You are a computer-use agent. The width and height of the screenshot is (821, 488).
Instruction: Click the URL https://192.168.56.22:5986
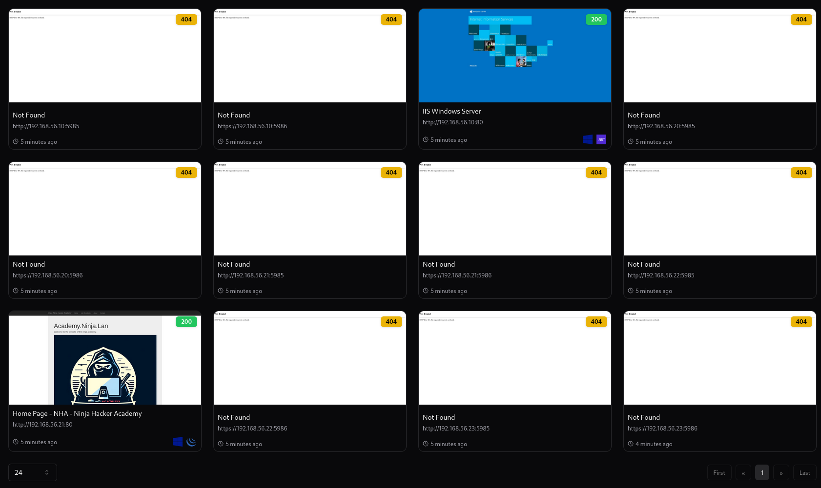pyautogui.click(x=252, y=429)
